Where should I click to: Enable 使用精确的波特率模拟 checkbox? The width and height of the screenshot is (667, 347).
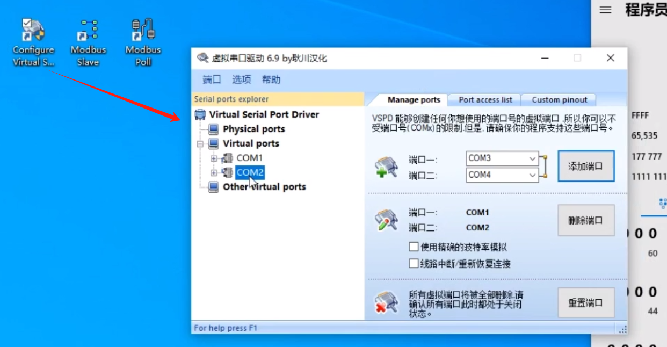click(x=414, y=247)
